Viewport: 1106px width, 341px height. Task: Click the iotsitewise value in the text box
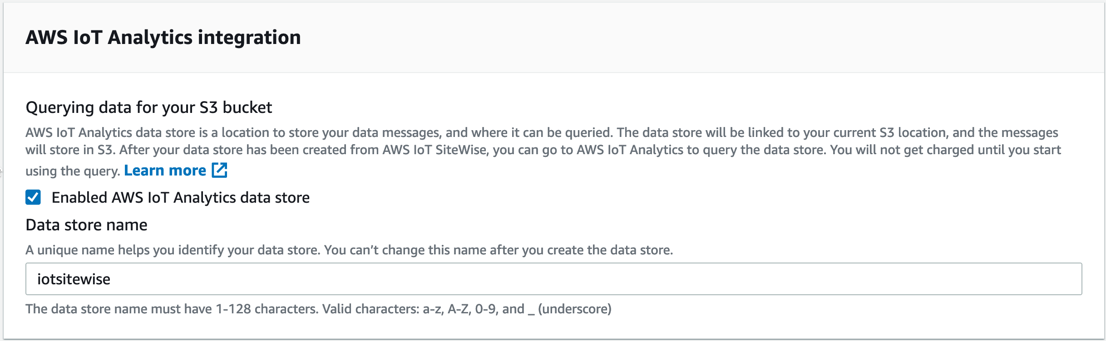[x=74, y=279]
